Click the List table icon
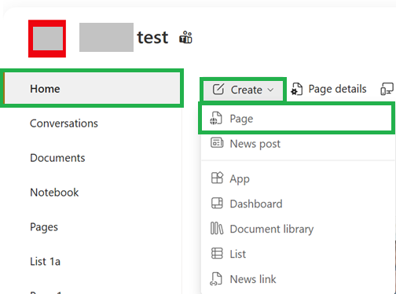Screen dimensions: 396x294 [x=217, y=253]
